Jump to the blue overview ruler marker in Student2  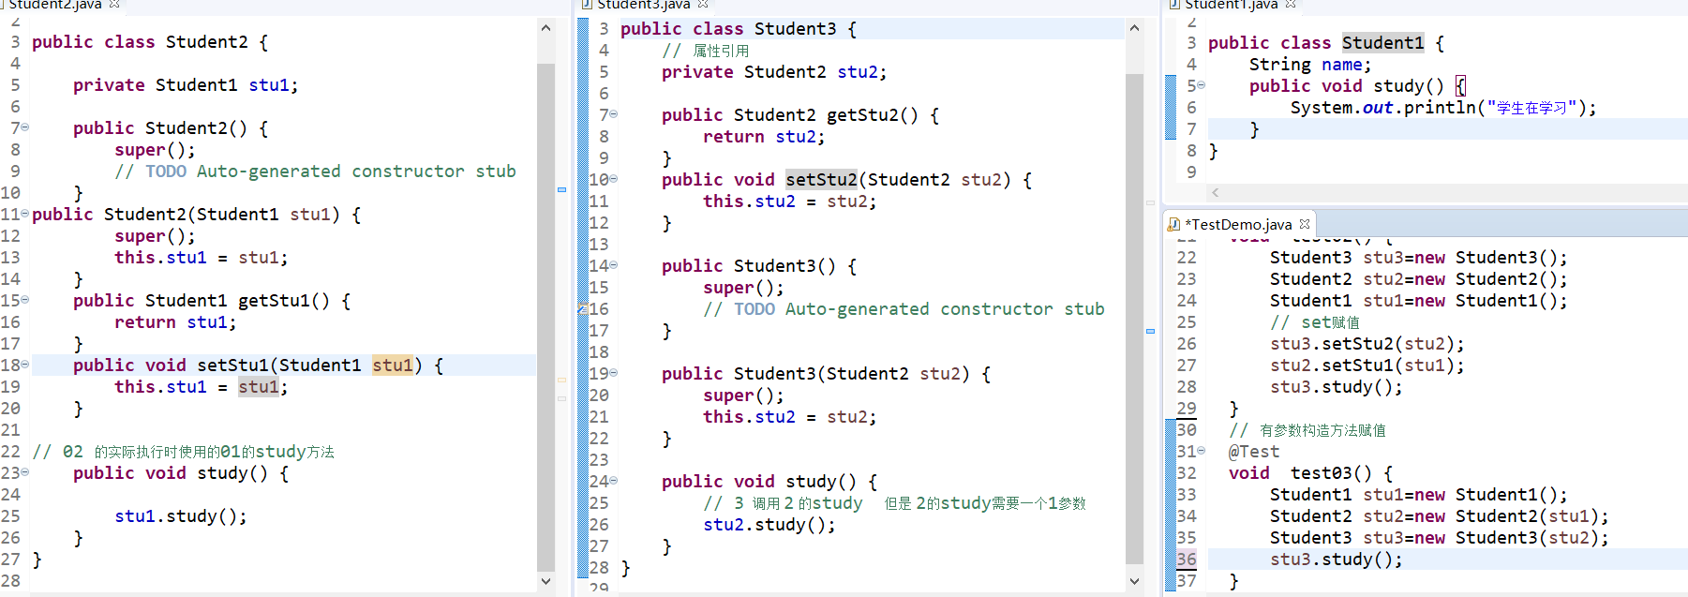[561, 189]
